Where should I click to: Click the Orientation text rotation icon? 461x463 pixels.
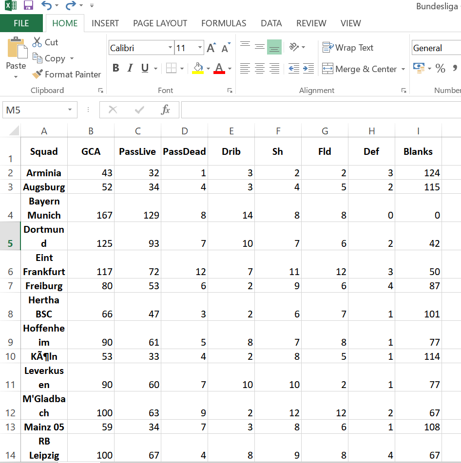[x=294, y=47]
